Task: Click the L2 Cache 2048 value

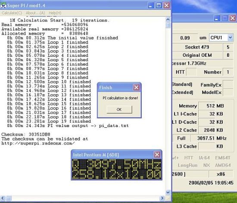Action: pyautogui.click(x=206, y=130)
